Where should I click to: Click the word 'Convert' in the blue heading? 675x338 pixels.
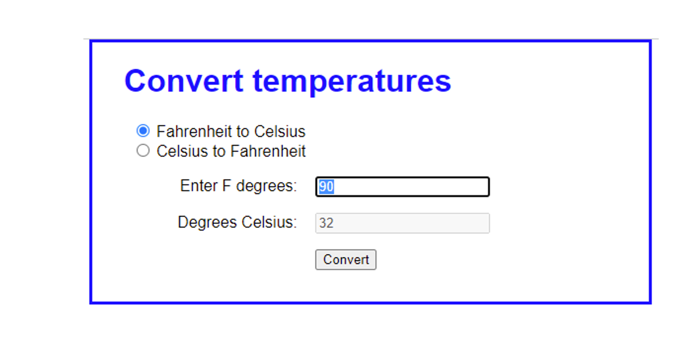pyautogui.click(x=184, y=80)
